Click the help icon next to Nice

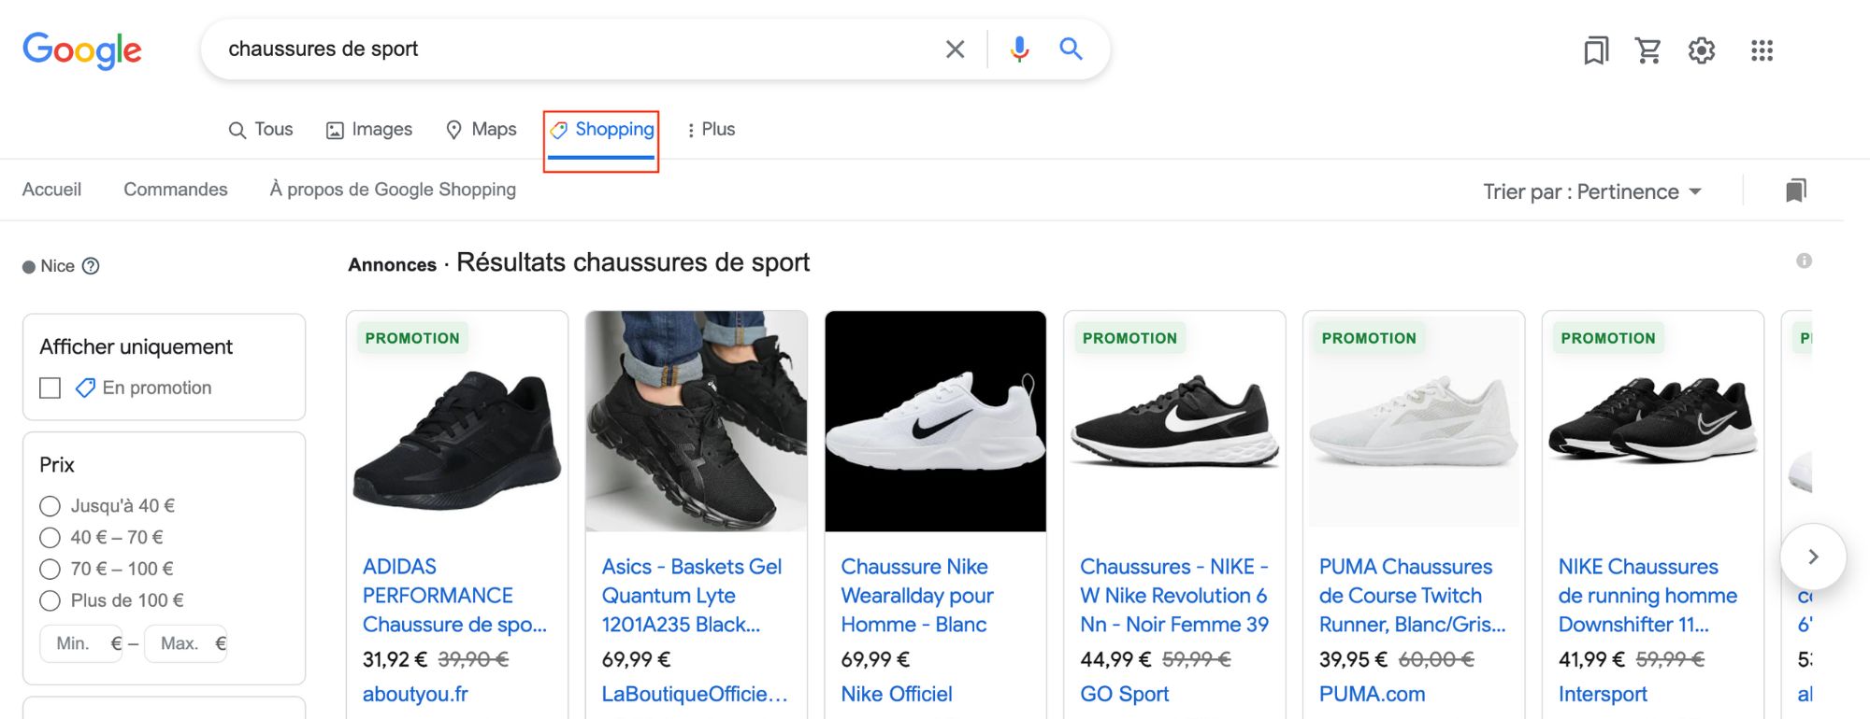91,266
